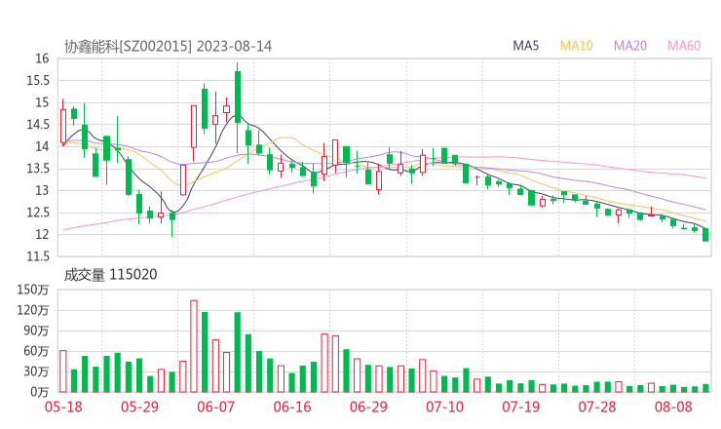
Task: Click the 07-28 date label
Action: click(597, 407)
